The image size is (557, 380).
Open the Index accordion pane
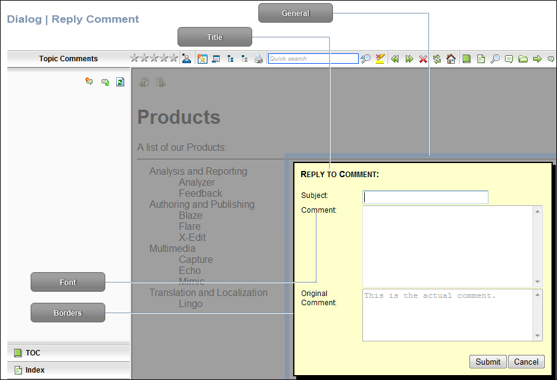(x=69, y=370)
